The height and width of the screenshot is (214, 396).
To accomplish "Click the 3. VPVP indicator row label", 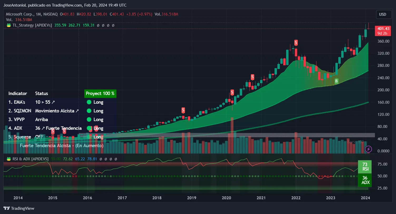I will [17, 120].
